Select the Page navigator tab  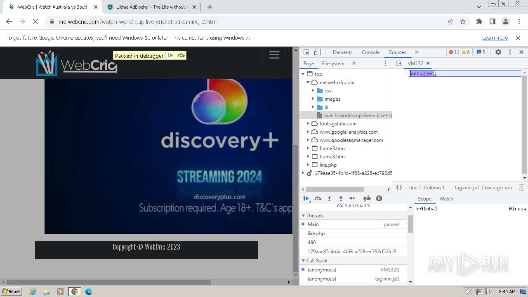coord(309,64)
